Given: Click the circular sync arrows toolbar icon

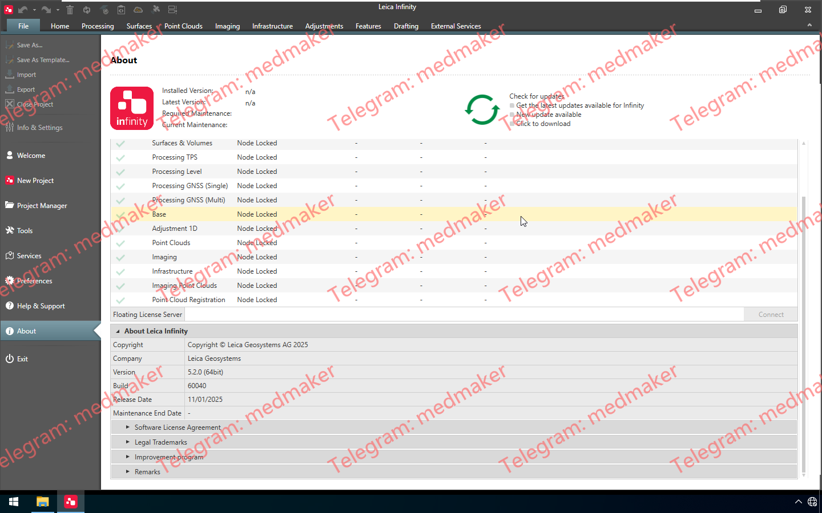Looking at the screenshot, I should (87, 10).
